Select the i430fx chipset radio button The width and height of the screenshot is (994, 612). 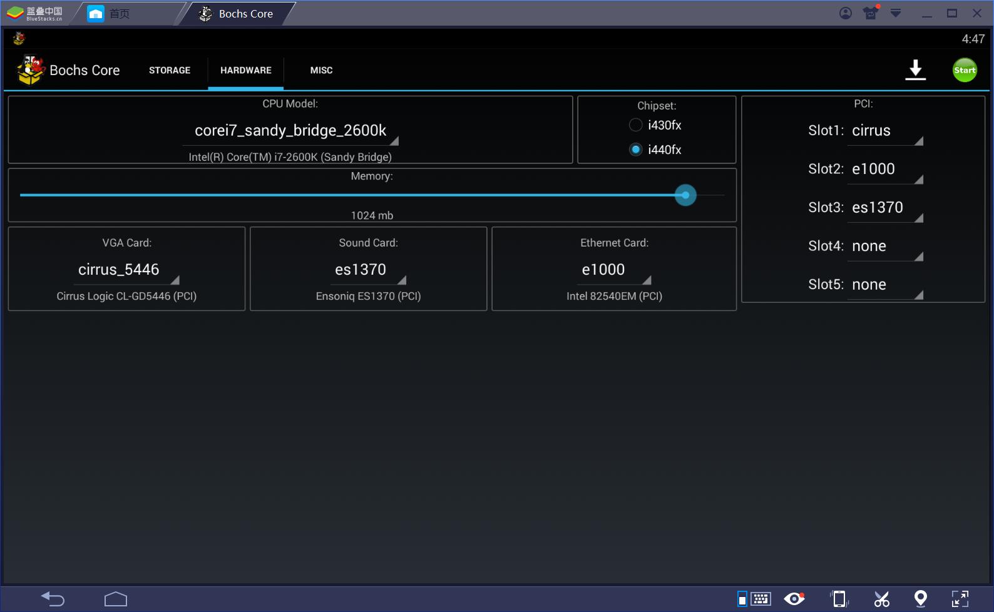click(x=635, y=125)
